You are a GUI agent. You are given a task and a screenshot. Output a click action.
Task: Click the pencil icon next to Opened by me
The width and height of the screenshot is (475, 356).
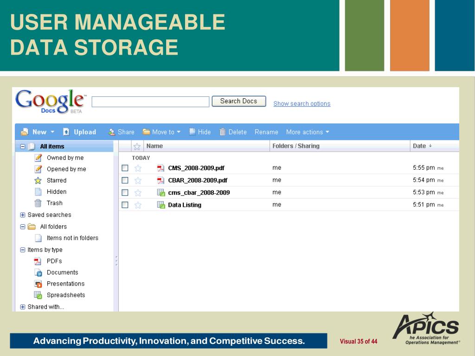click(38, 169)
